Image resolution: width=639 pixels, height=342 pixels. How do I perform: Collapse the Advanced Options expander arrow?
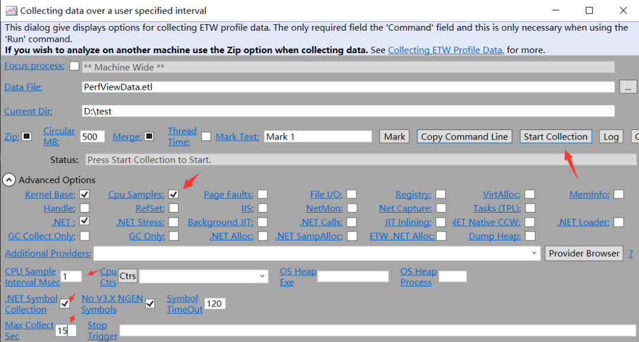pos(9,180)
